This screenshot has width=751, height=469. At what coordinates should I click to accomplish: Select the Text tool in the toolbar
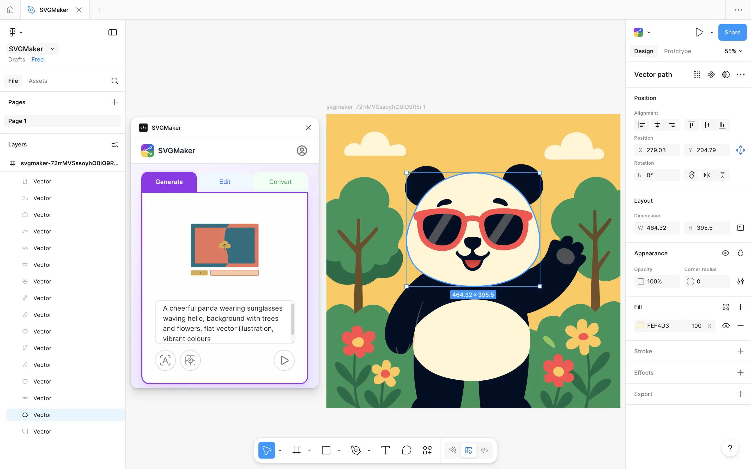[385, 450]
